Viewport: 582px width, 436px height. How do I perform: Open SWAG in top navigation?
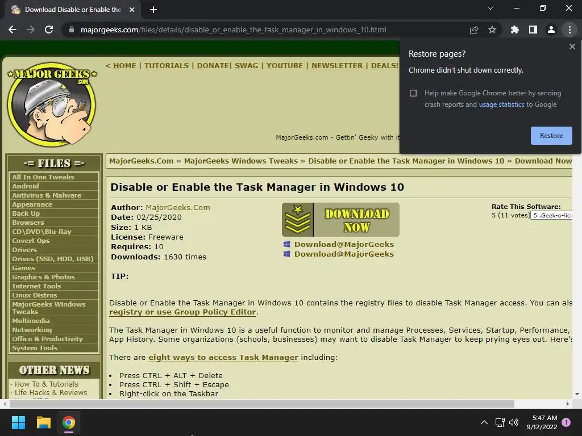click(x=246, y=66)
